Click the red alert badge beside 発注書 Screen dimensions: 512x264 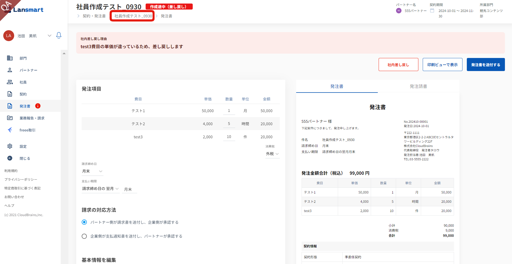point(38,106)
